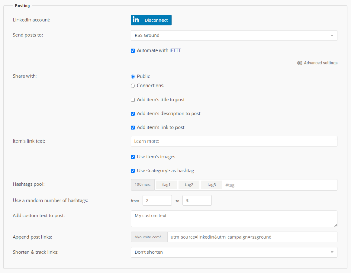Remove the tag1 hashtag chip
The height and width of the screenshot is (273, 351).
pos(166,184)
